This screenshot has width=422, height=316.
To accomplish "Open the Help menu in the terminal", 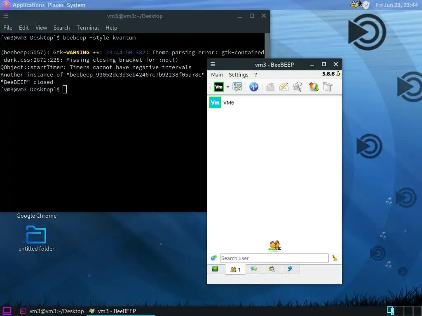I will pyautogui.click(x=111, y=28).
